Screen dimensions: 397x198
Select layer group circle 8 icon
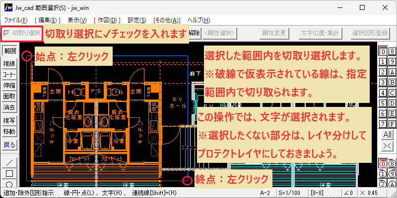(x=392, y=164)
